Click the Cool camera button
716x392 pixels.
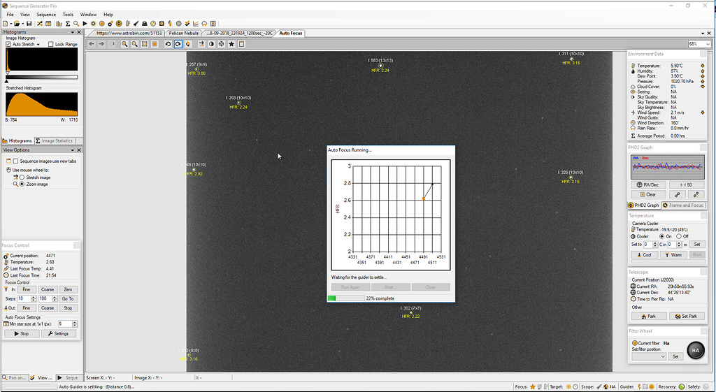pyautogui.click(x=644, y=254)
